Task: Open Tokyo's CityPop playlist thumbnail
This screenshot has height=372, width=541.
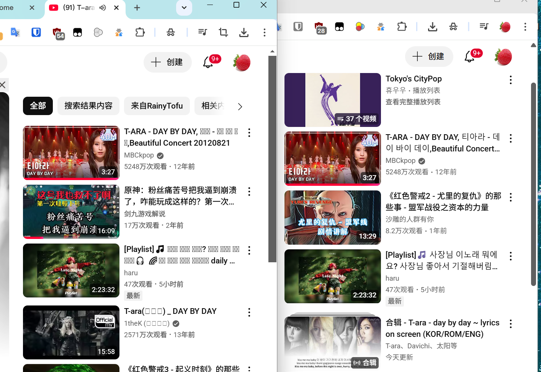Action: [x=333, y=100]
